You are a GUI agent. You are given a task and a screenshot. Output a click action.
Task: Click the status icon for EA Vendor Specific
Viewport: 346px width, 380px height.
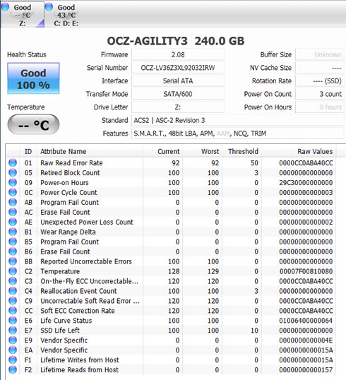pos(13,350)
